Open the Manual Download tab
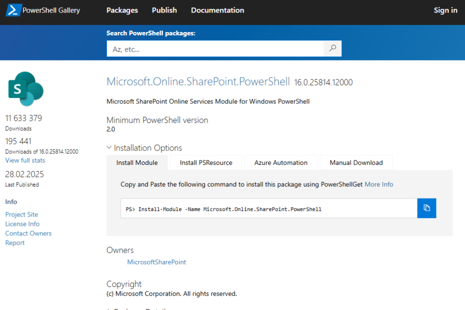Viewport: 465px width, 310px height. click(x=356, y=162)
